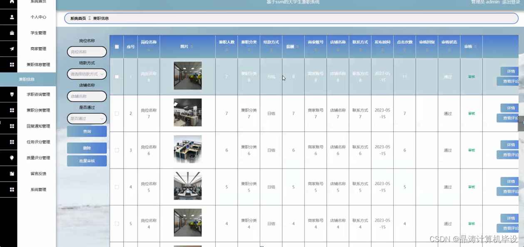Check the box for row 5 岗位名称4
The image size is (524, 247).
pyautogui.click(x=117, y=224)
